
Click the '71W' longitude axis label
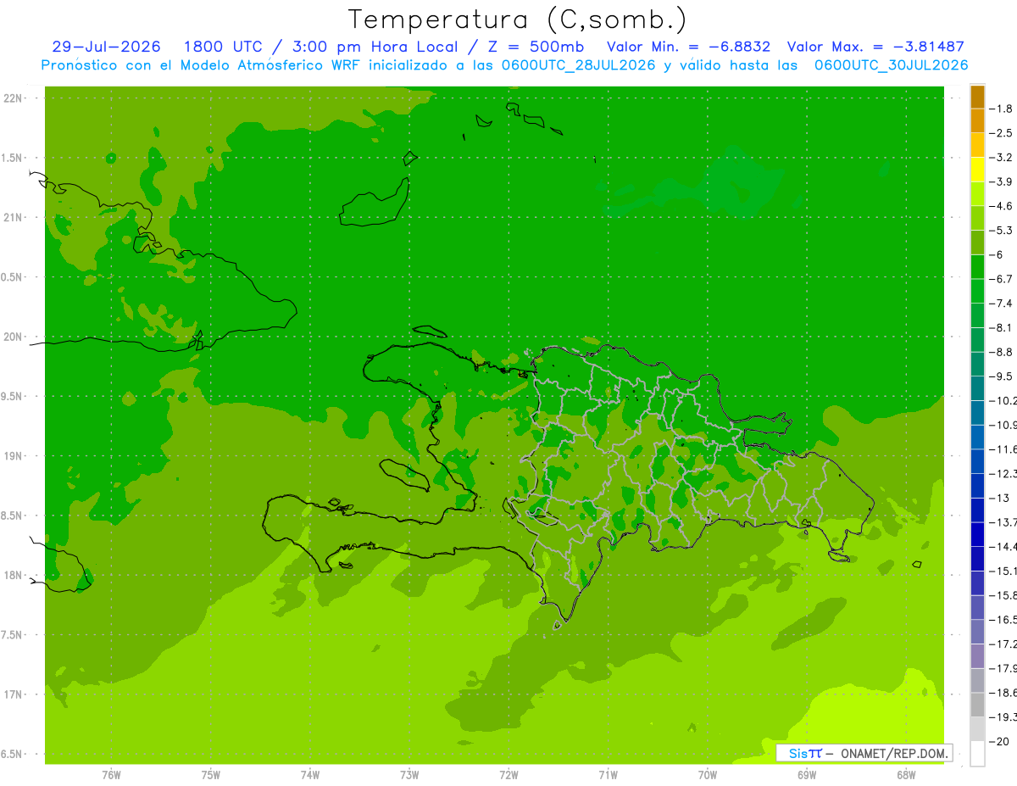pos(608,774)
